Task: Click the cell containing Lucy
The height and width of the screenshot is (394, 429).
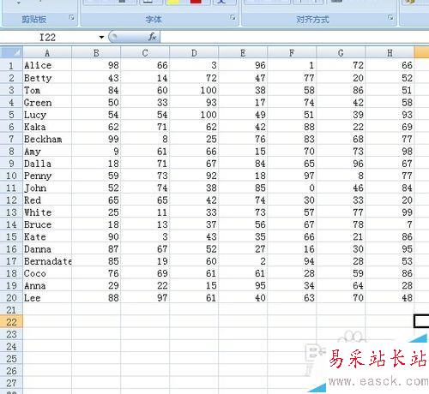Action: (47, 115)
